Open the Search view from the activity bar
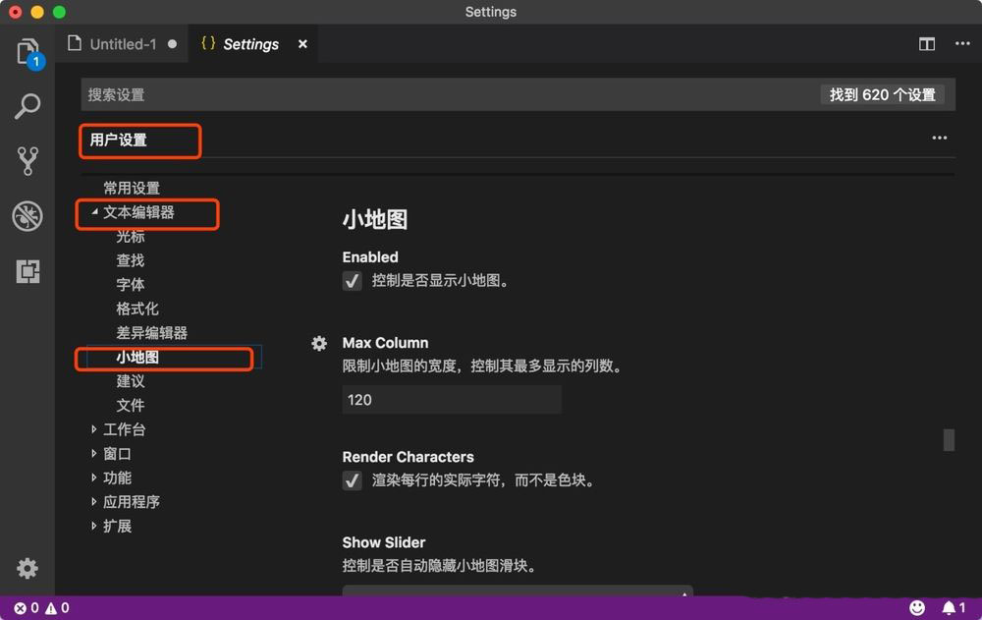Viewport: 982px width, 620px height. [x=27, y=105]
